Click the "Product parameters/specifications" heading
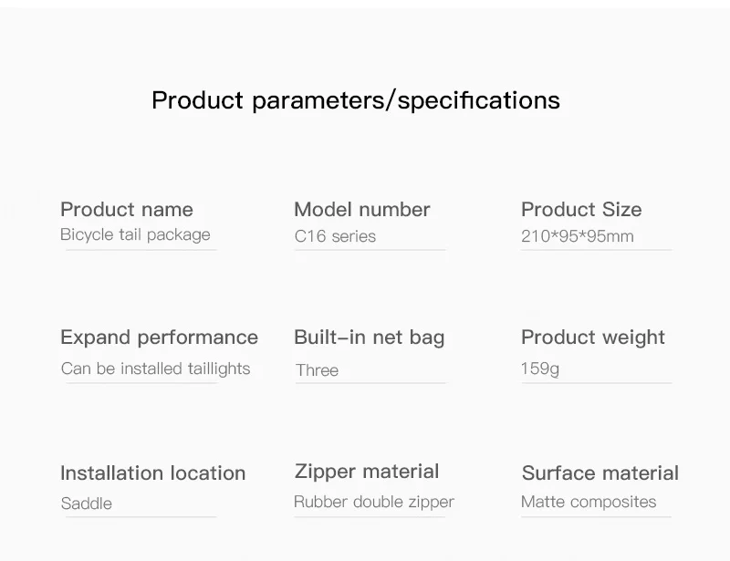Screen dimensions: 730x561 click(x=356, y=99)
